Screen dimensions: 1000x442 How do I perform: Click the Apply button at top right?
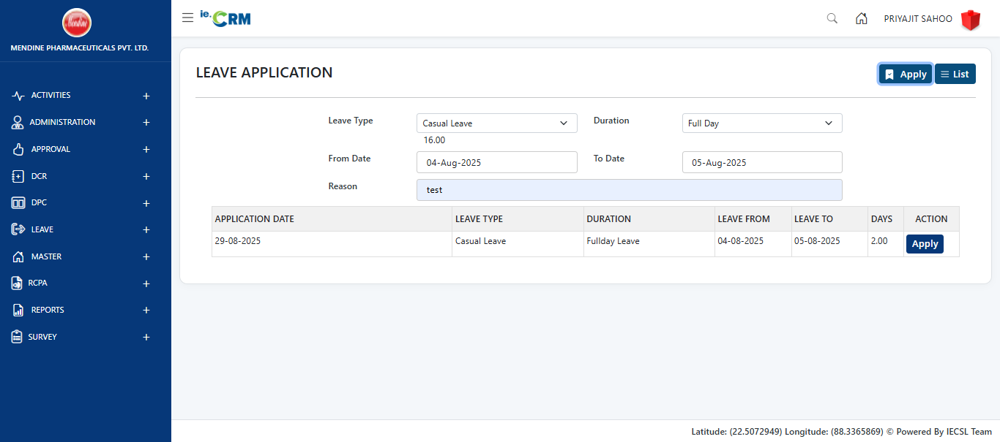tap(905, 74)
